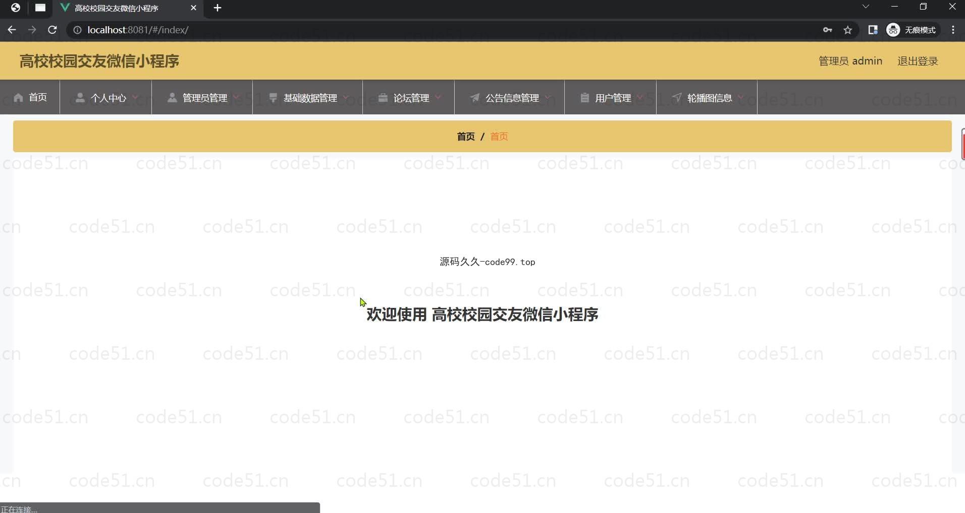Click the site info icon in the address bar
This screenshot has width=965, height=513.
pos(77,30)
